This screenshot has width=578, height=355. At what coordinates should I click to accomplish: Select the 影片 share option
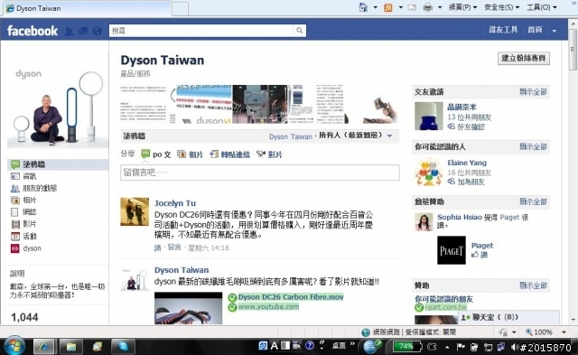click(269, 154)
